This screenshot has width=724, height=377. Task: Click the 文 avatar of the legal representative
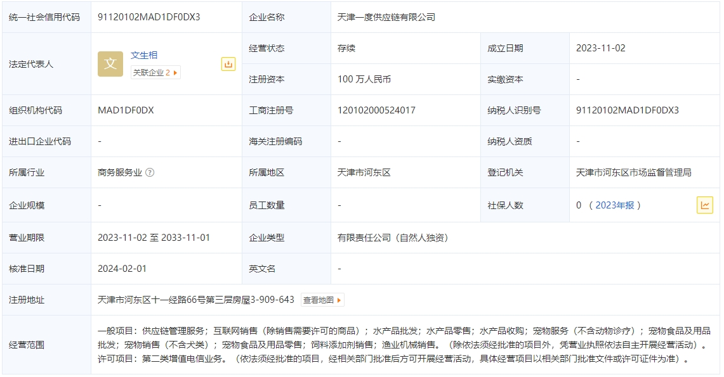pyautogui.click(x=110, y=64)
